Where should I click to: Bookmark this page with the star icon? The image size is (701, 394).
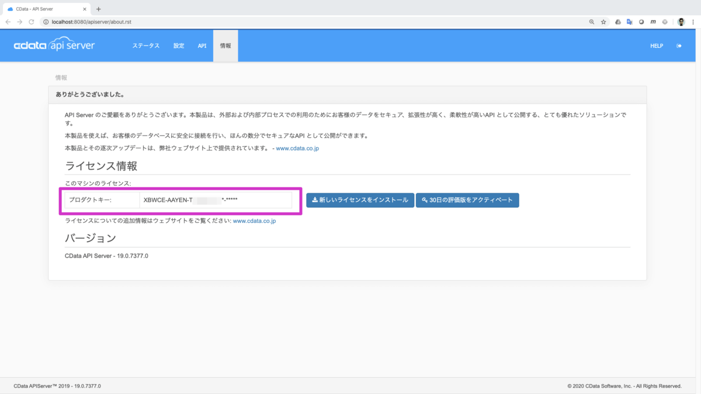(603, 22)
